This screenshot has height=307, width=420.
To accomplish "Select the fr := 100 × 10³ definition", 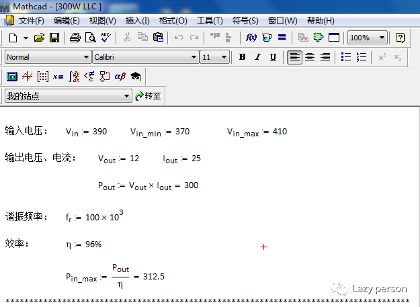I will (94, 216).
